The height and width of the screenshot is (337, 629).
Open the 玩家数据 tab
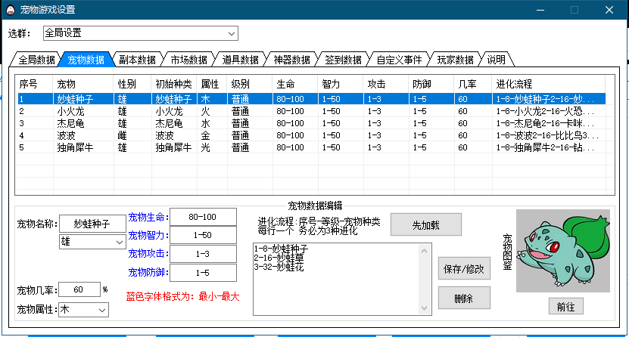pos(455,60)
